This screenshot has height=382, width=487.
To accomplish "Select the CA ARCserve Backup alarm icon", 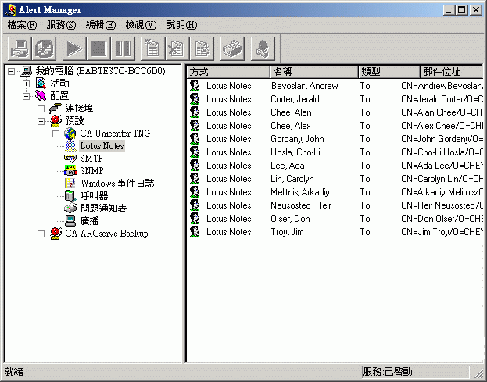I will (x=56, y=234).
